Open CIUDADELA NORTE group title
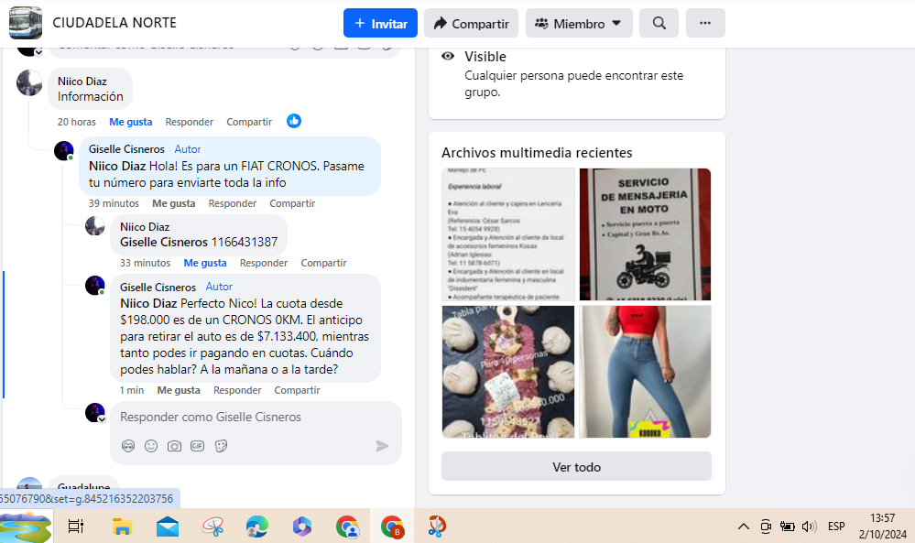Screen dimensions: 915x543 click(x=114, y=23)
